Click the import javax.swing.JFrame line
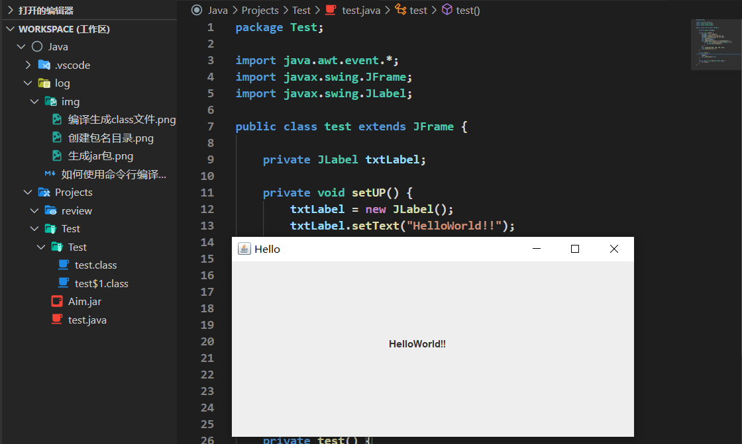Screen dimensions: 742x444 pyautogui.click(x=324, y=77)
